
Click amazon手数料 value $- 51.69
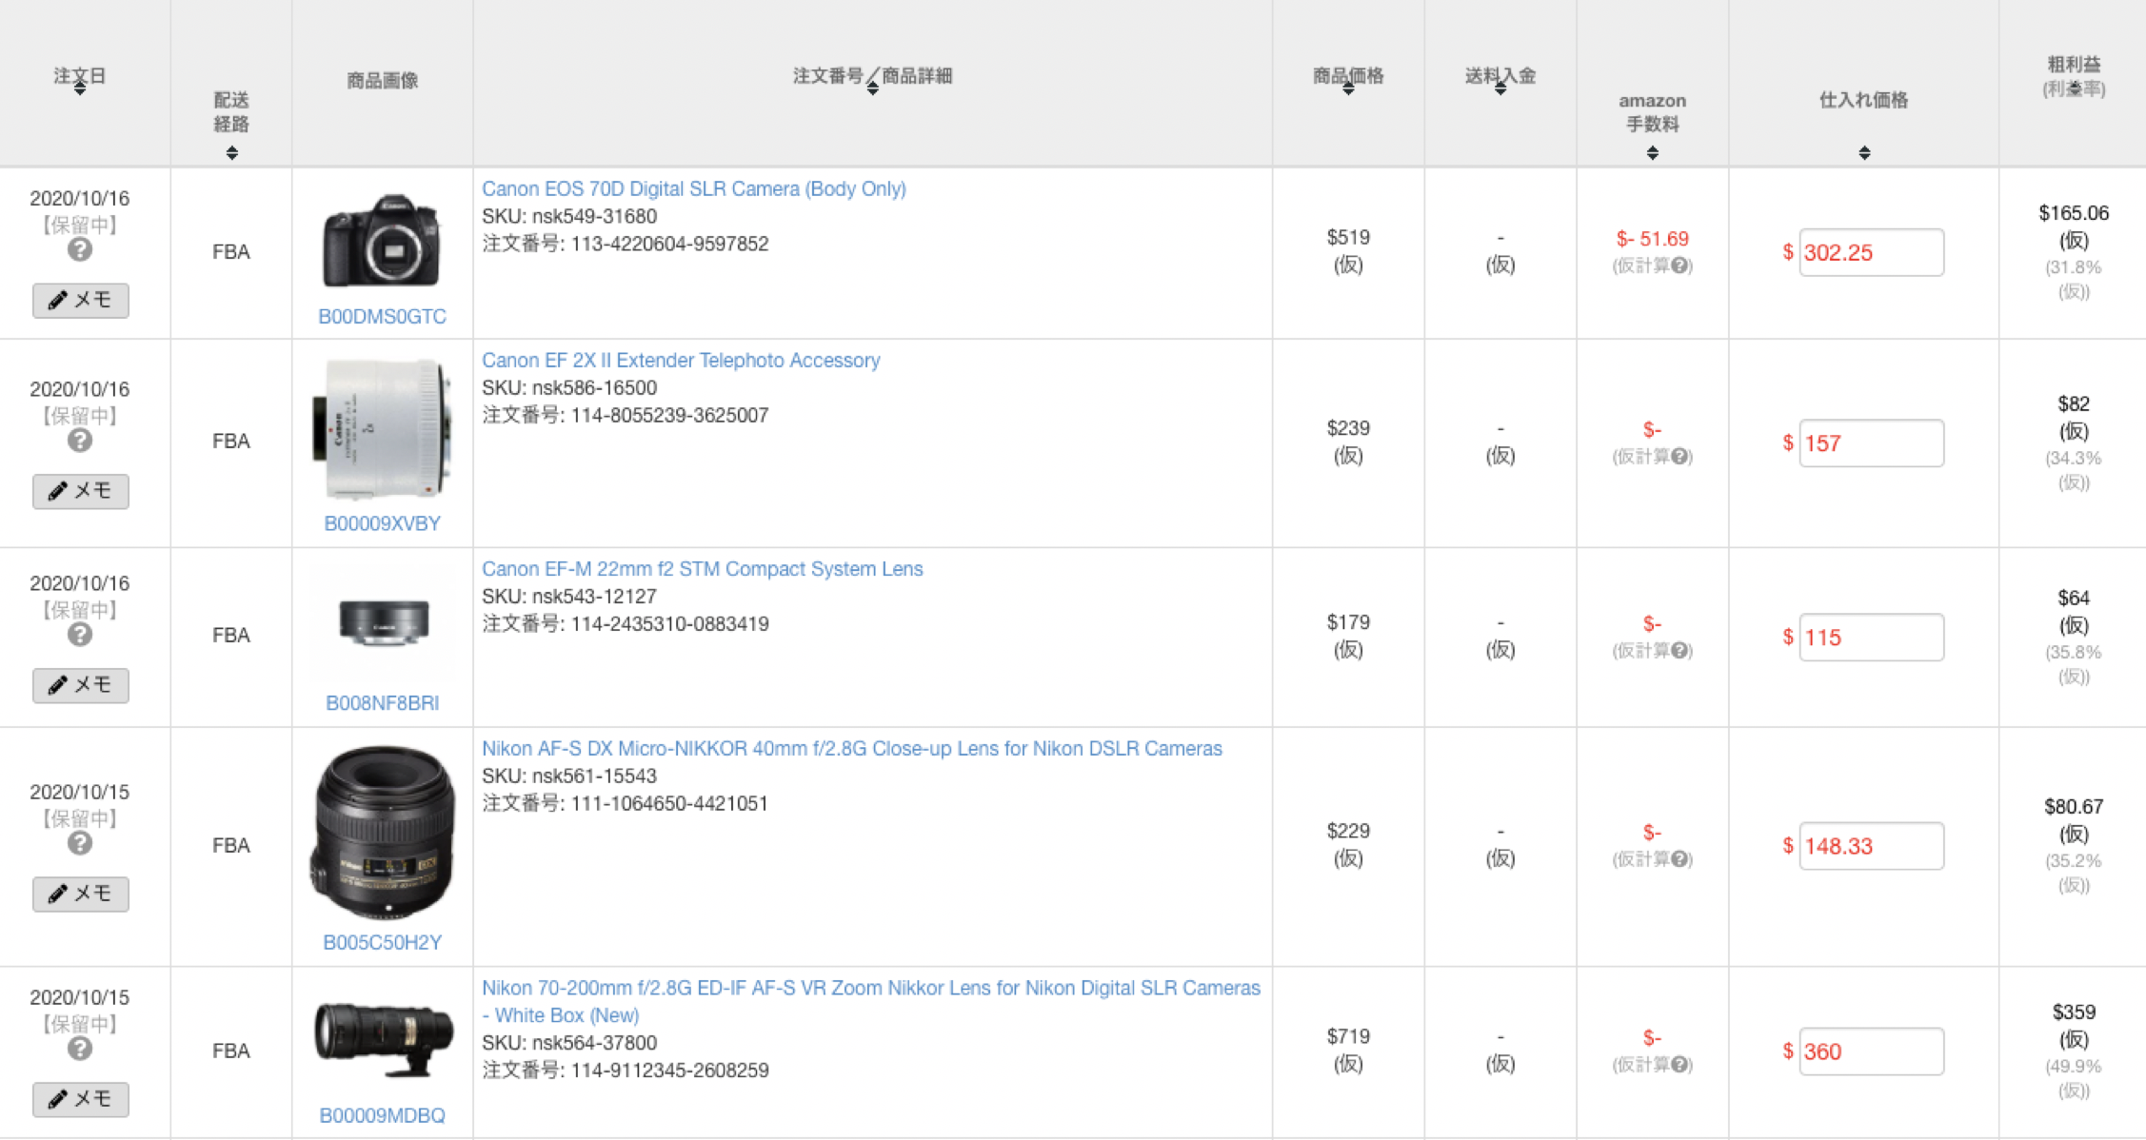tap(1652, 239)
